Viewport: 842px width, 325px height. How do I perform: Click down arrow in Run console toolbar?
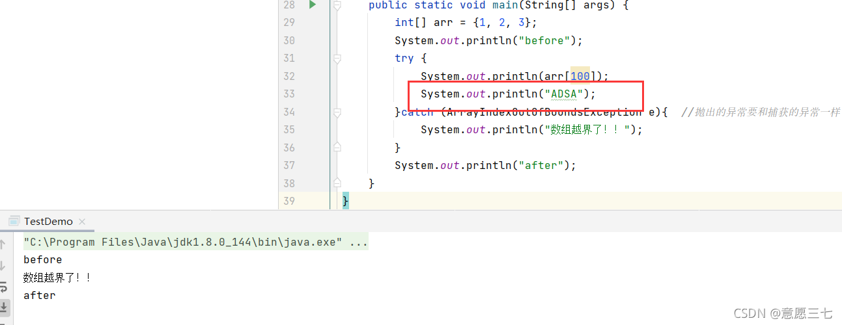point(3,266)
